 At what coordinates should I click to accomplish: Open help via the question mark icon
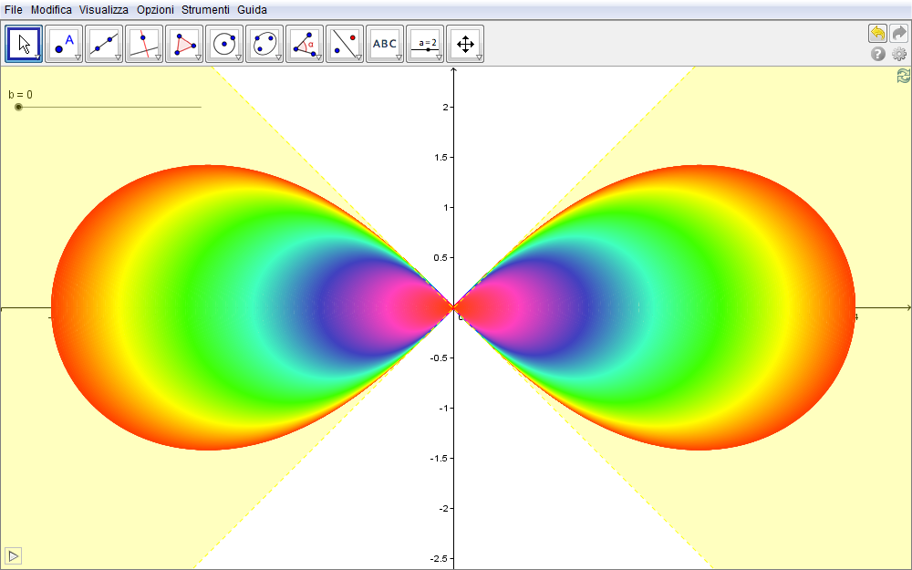pyautogui.click(x=878, y=54)
